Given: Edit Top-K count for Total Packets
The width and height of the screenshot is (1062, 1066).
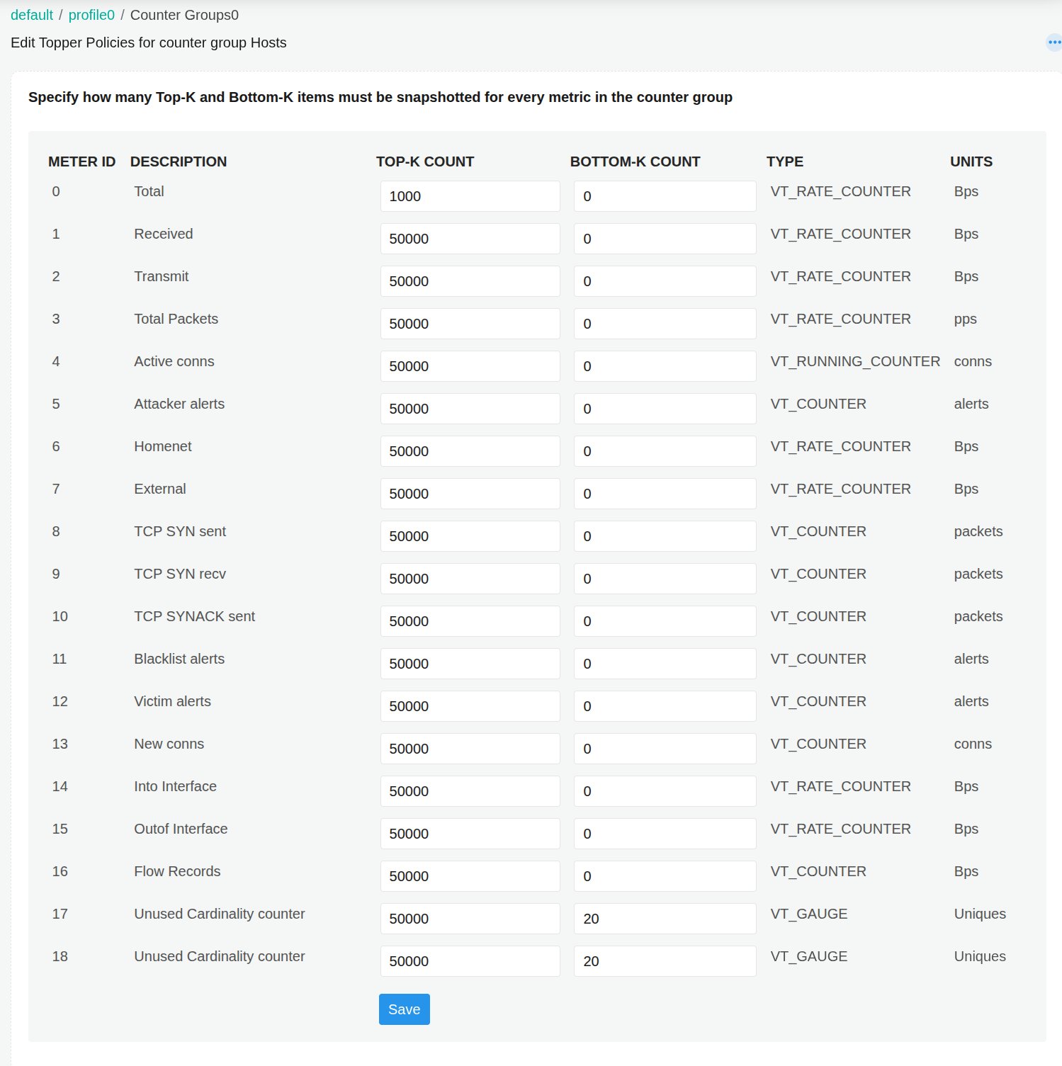Looking at the screenshot, I should 470,324.
